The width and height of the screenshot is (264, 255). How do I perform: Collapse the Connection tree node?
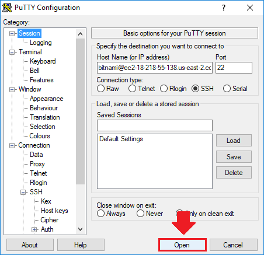[12, 145]
